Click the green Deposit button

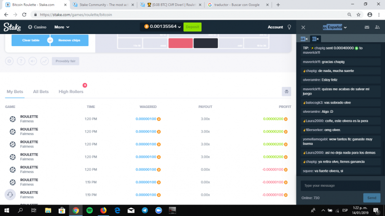click(192, 27)
